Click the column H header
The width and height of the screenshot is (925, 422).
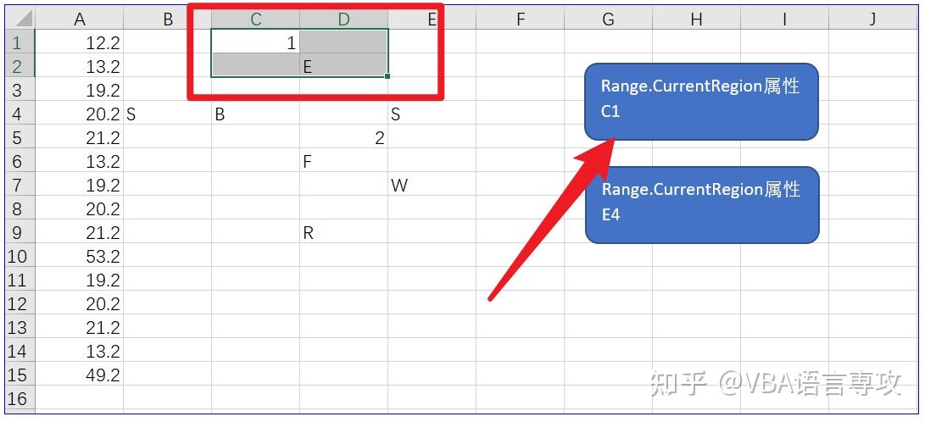(x=696, y=19)
